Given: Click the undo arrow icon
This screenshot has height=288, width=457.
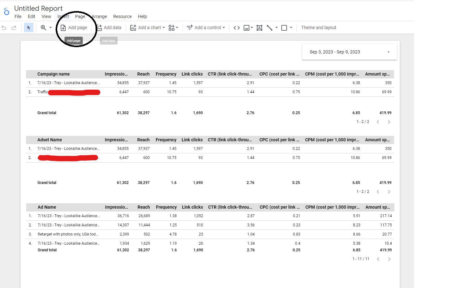Looking at the screenshot, I should (x=4, y=28).
